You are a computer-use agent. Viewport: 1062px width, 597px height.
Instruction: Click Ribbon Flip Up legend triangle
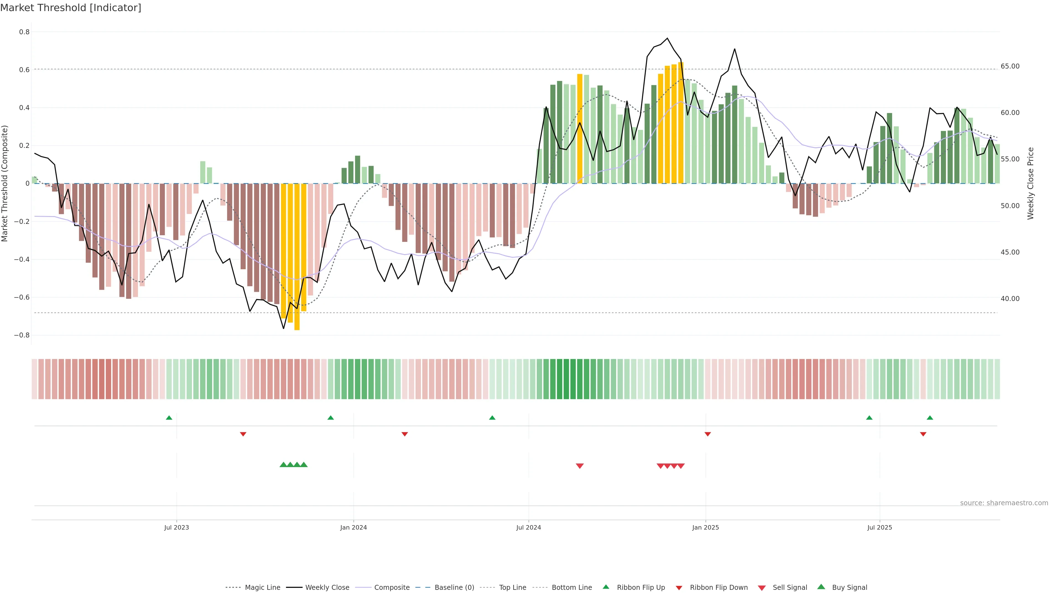coord(606,587)
